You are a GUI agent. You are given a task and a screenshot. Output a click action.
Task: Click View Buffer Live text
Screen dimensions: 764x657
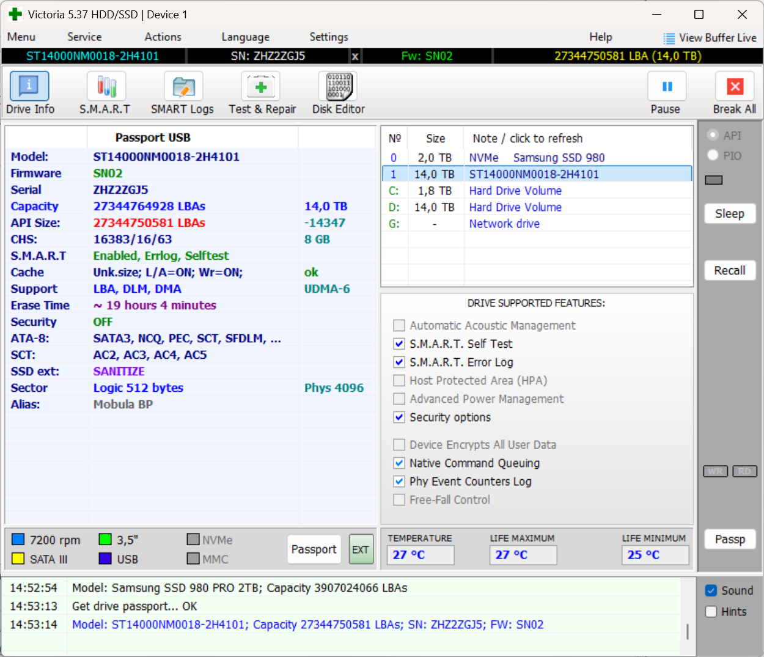click(718, 38)
